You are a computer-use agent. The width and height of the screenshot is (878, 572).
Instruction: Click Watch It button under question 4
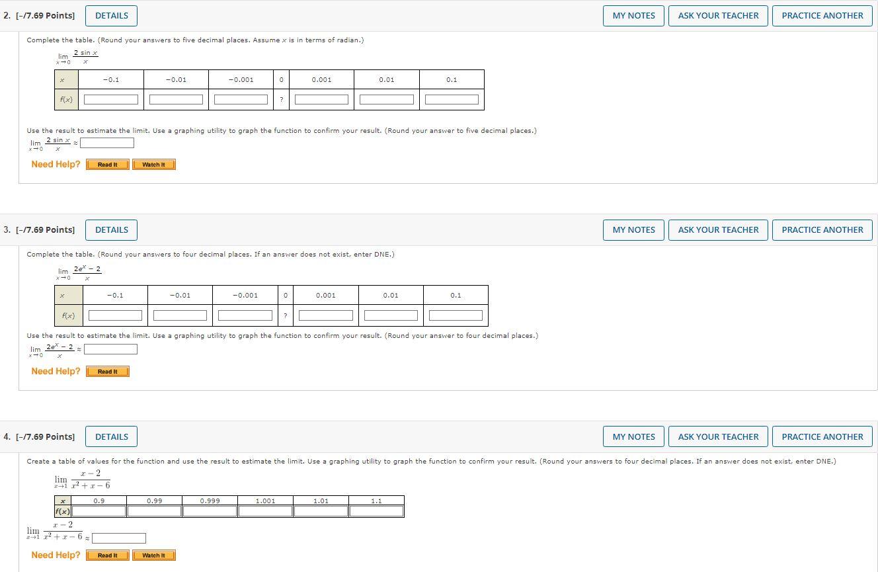pyautogui.click(x=153, y=555)
